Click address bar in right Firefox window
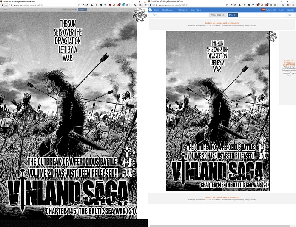This screenshot has width=296, height=227. coord(191,5)
